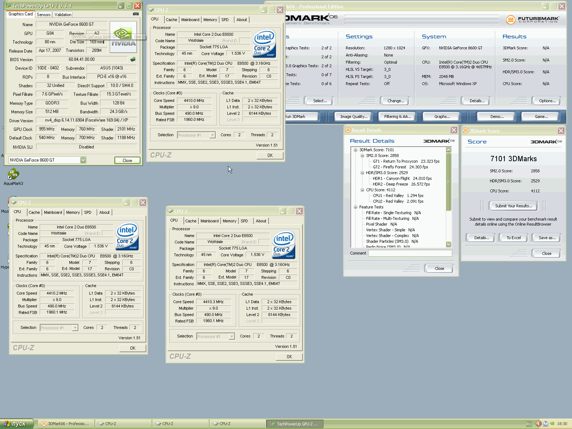Open Filtering & AA... in 3DMark06
572x429 pixels.
[x=398, y=117]
